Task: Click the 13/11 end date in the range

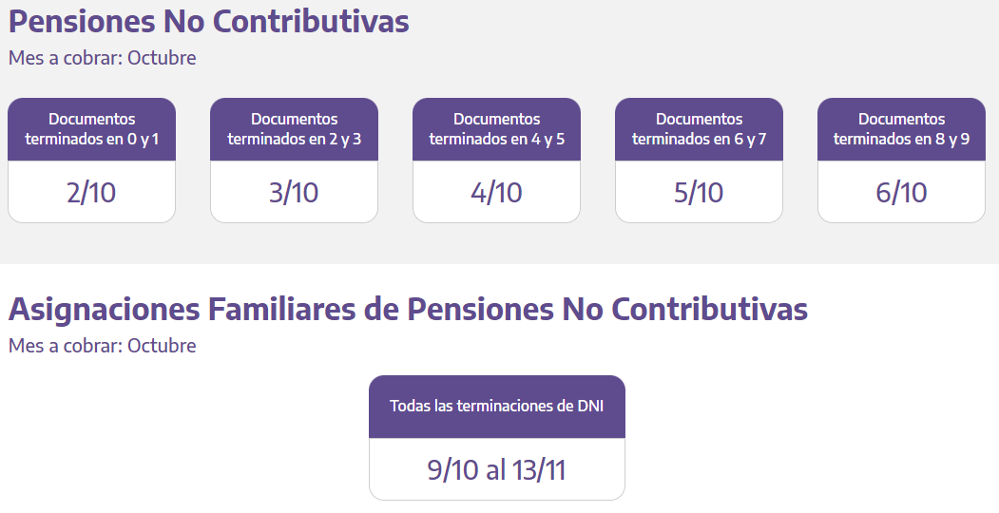Action: [539, 470]
